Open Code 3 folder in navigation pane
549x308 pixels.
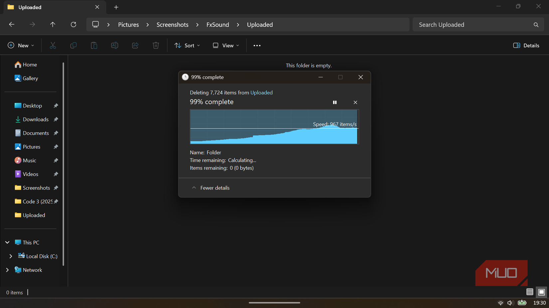tap(33, 201)
